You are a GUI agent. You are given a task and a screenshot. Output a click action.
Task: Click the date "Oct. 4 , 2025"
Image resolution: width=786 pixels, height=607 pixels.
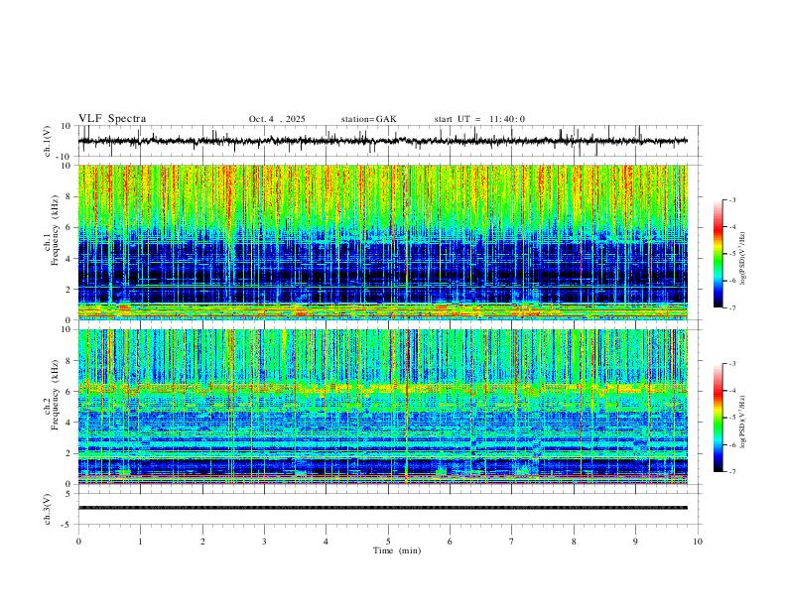point(277,119)
